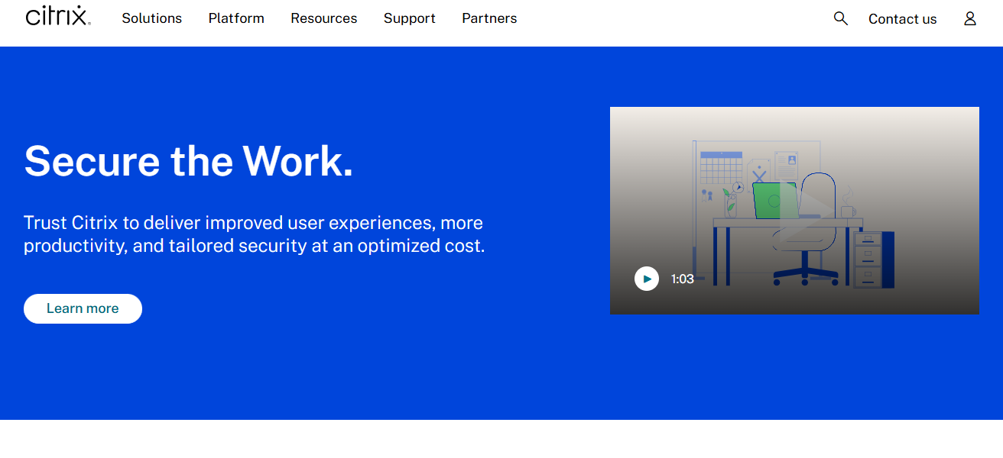Open the Platform menu
1003x458 pixels.
pyautogui.click(x=236, y=18)
